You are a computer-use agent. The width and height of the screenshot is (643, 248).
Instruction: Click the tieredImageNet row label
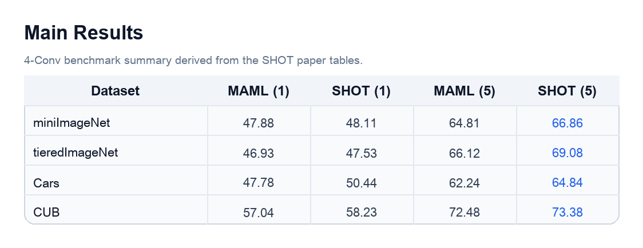(76, 153)
